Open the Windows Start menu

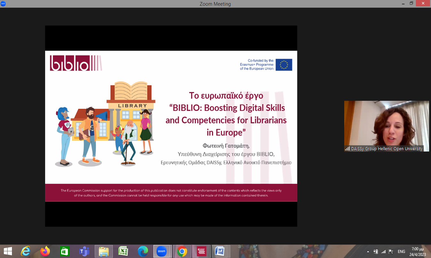click(x=8, y=251)
